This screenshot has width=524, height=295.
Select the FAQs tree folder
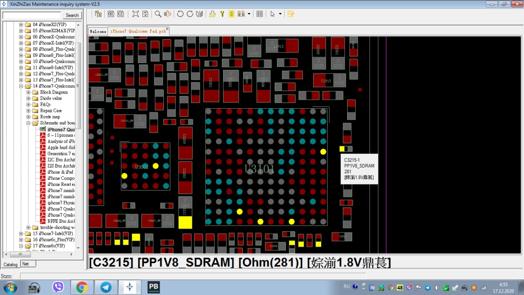point(45,105)
